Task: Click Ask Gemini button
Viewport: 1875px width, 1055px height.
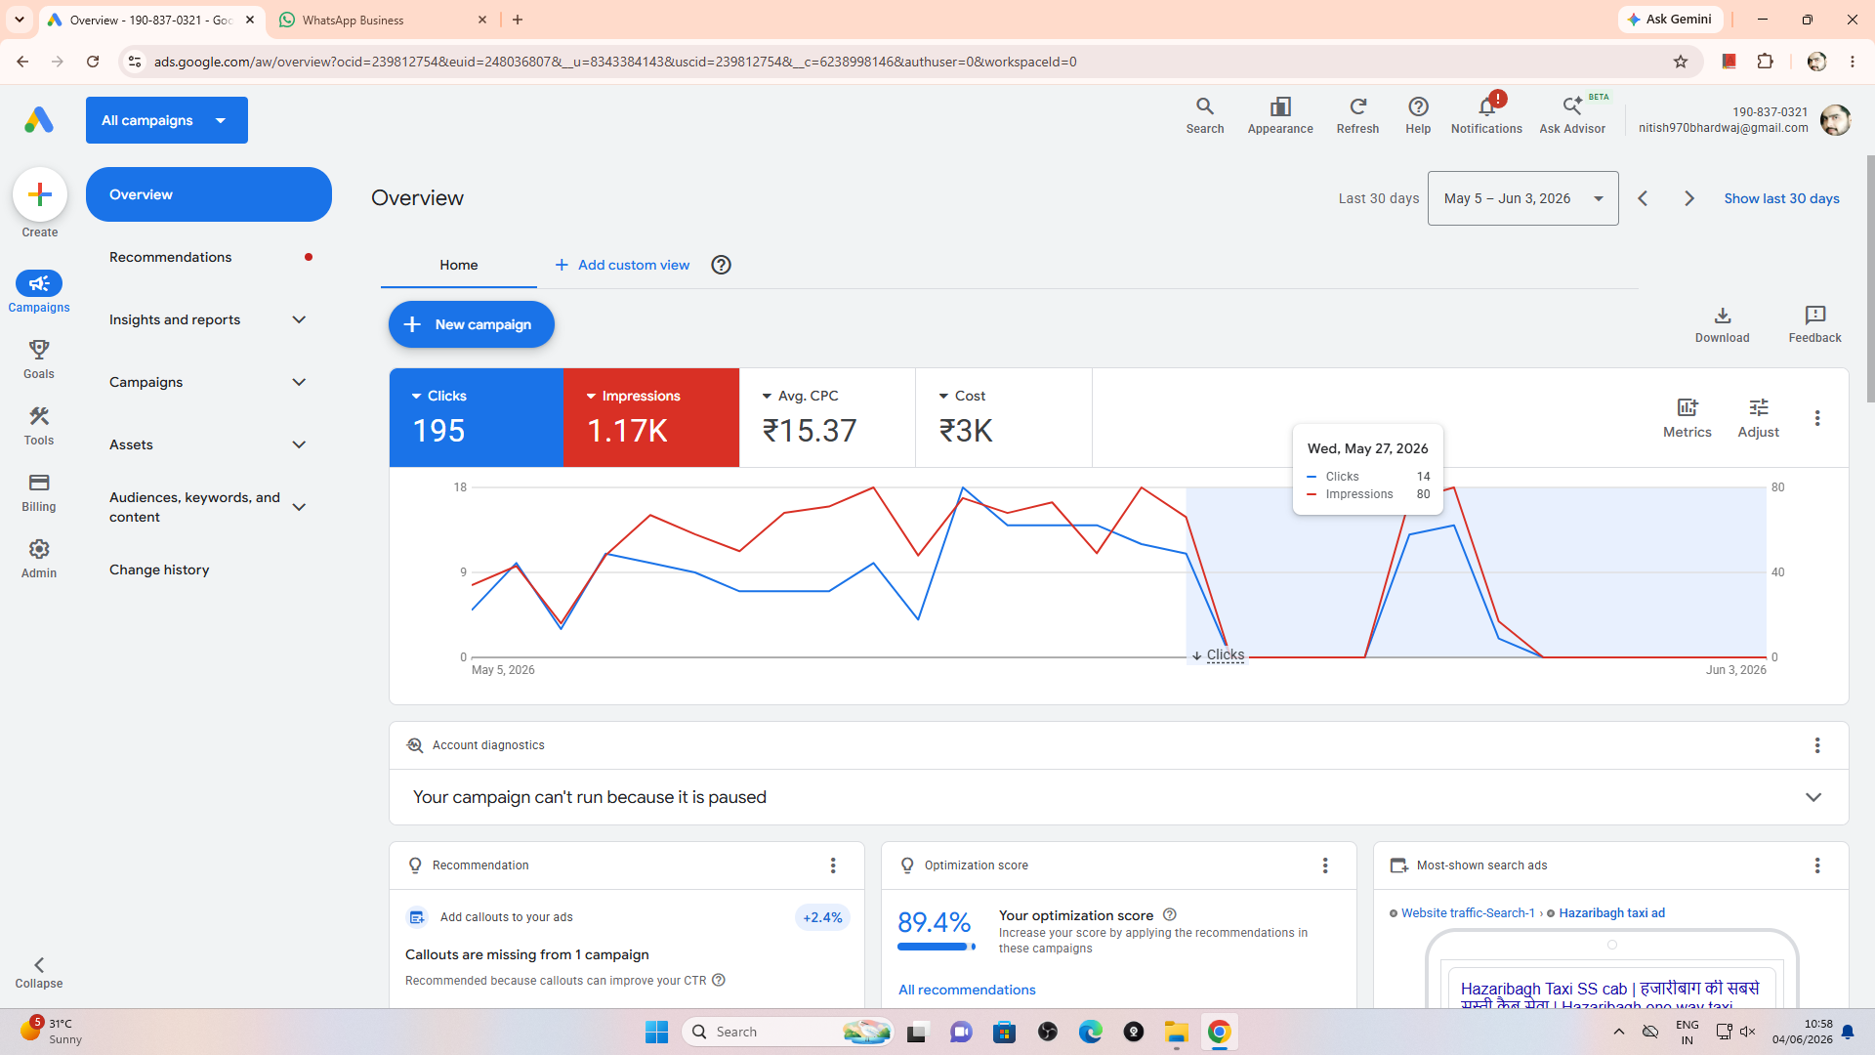Action: click(x=1671, y=20)
